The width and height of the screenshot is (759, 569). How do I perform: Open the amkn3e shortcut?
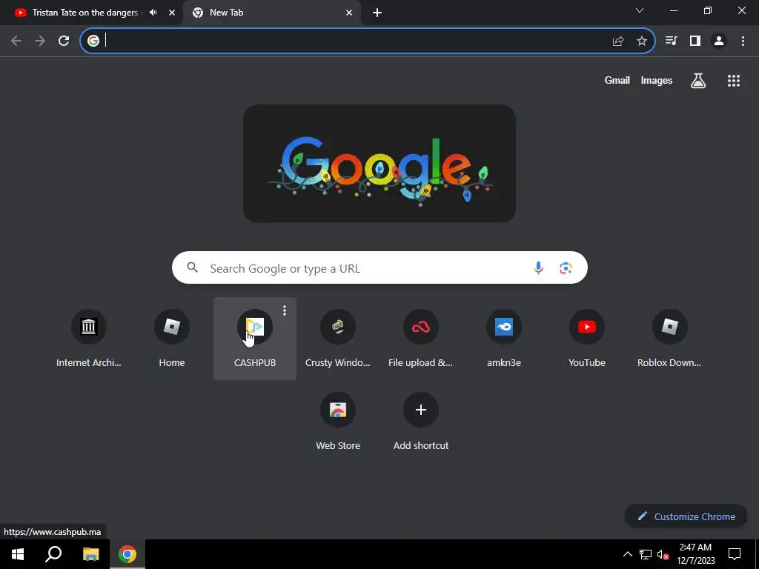[504, 338]
